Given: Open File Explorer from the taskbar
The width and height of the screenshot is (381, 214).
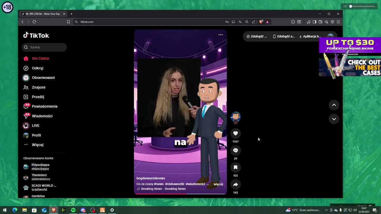Looking at the screenshot, I should tap(24, 210).
